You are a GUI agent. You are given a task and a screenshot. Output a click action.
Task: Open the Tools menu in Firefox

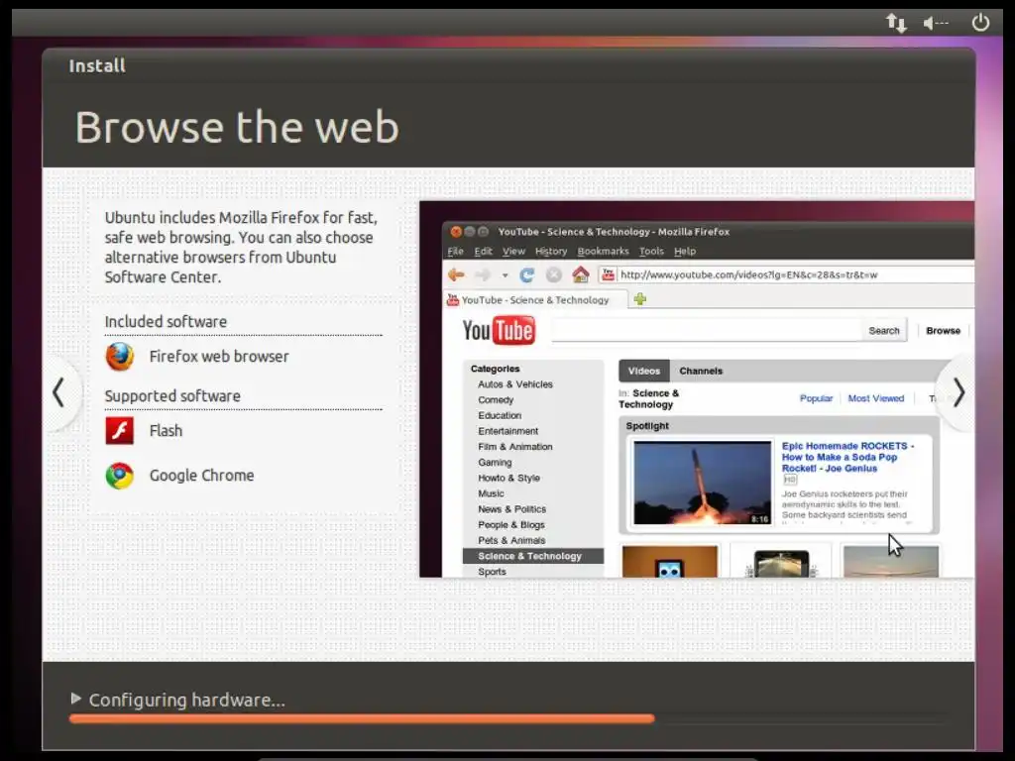pos(651,251)
